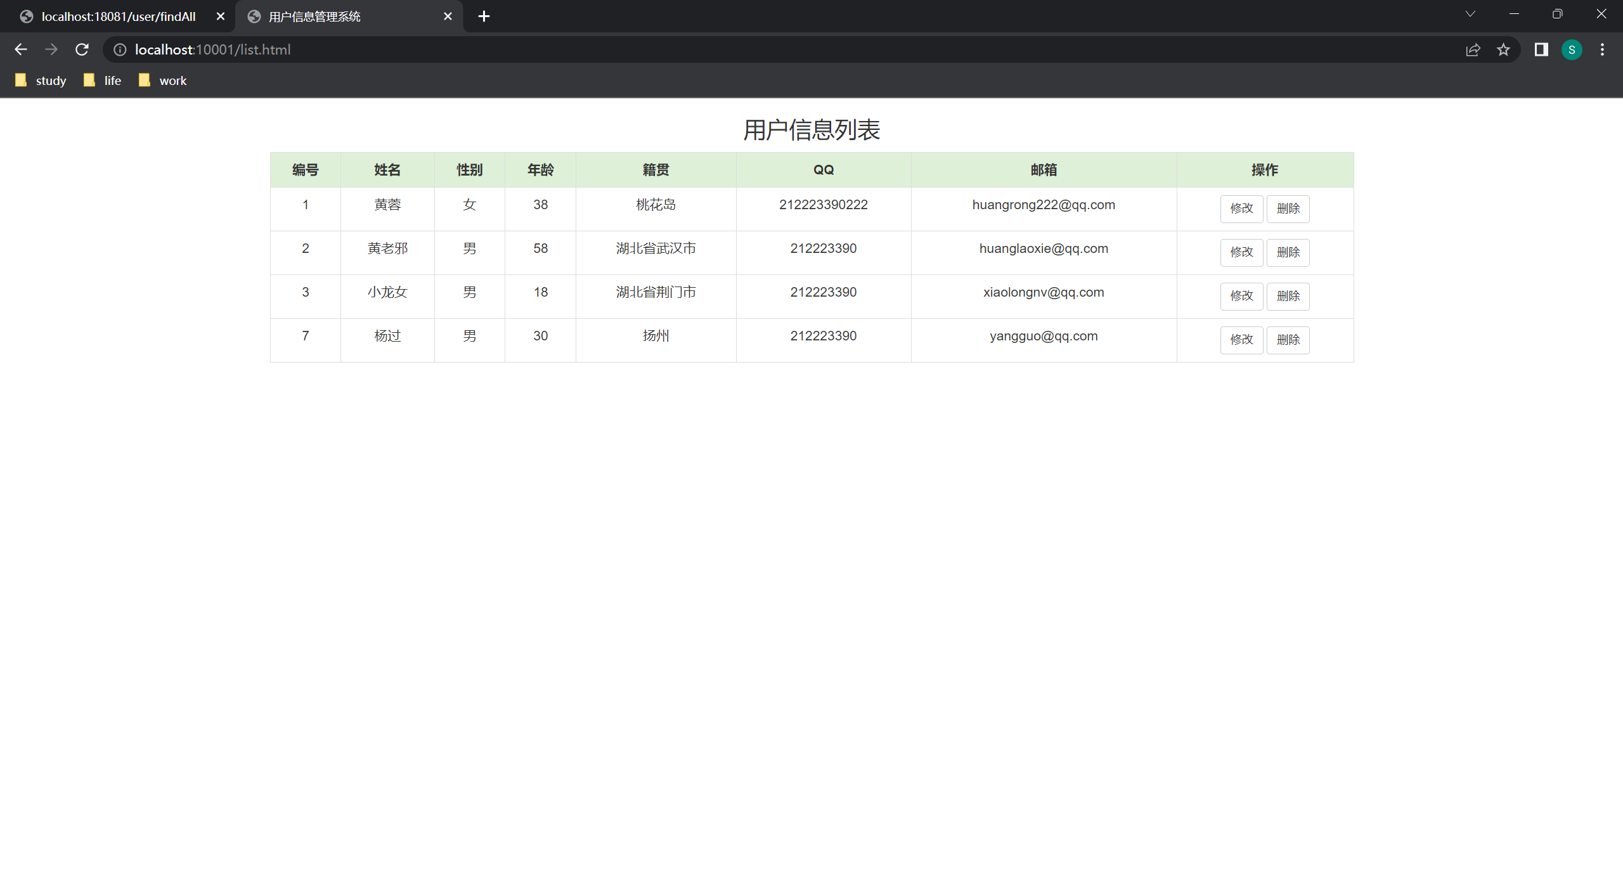Click QQ number 212223390222

pos(824,205)
